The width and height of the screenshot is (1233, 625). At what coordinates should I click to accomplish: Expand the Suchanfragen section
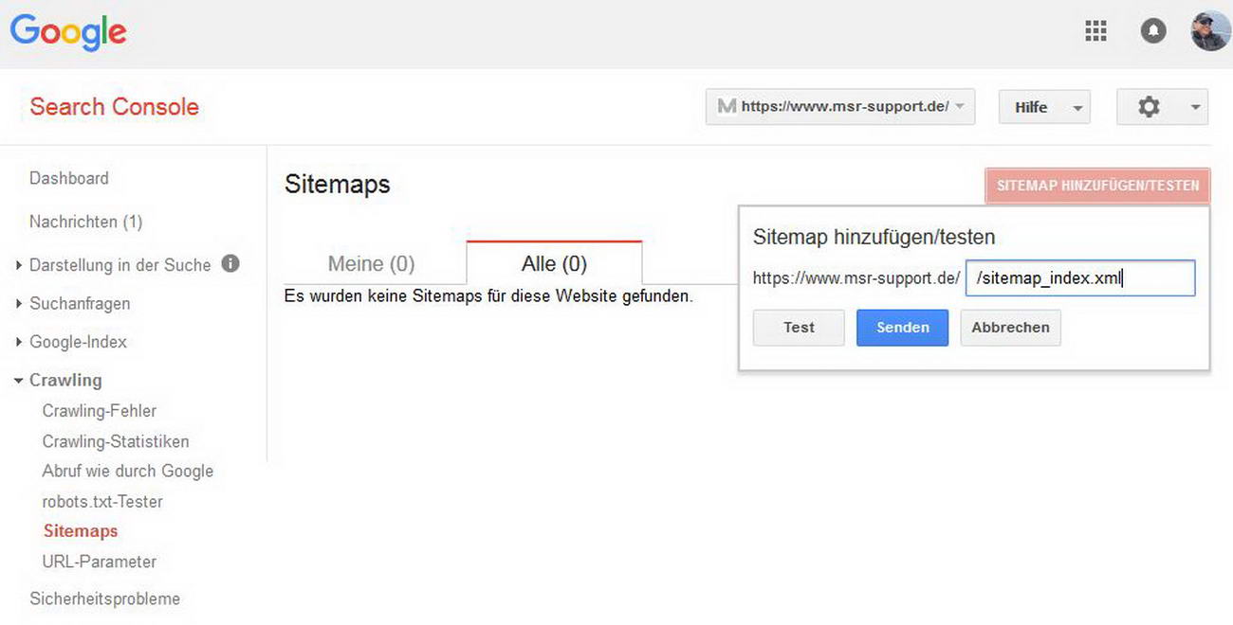(80, 303)
